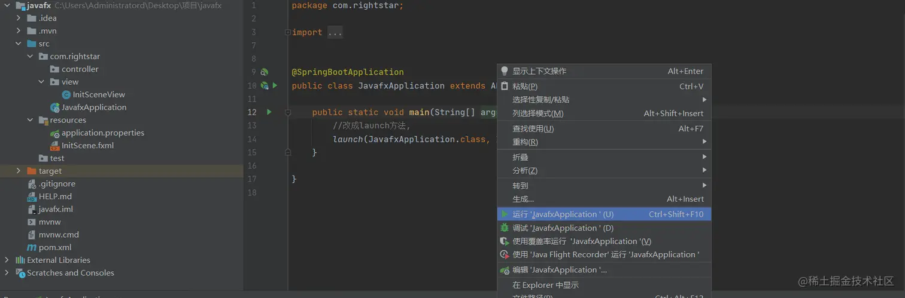Click the coverage shield icon in context menu
The width and height of the screenshot is (905, 298).
505,241
